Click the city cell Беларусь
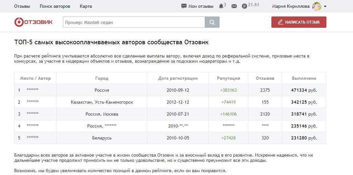The width and height of the screenshot is (353, 175). (102, 138)
